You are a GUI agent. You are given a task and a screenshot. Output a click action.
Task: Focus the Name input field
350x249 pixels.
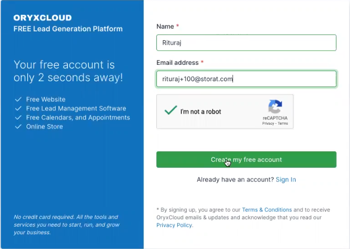pos(246,43)
